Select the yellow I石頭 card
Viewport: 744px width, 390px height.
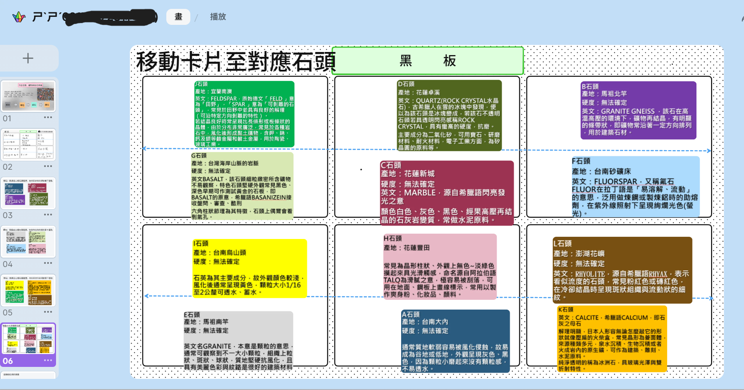[249, 268]
